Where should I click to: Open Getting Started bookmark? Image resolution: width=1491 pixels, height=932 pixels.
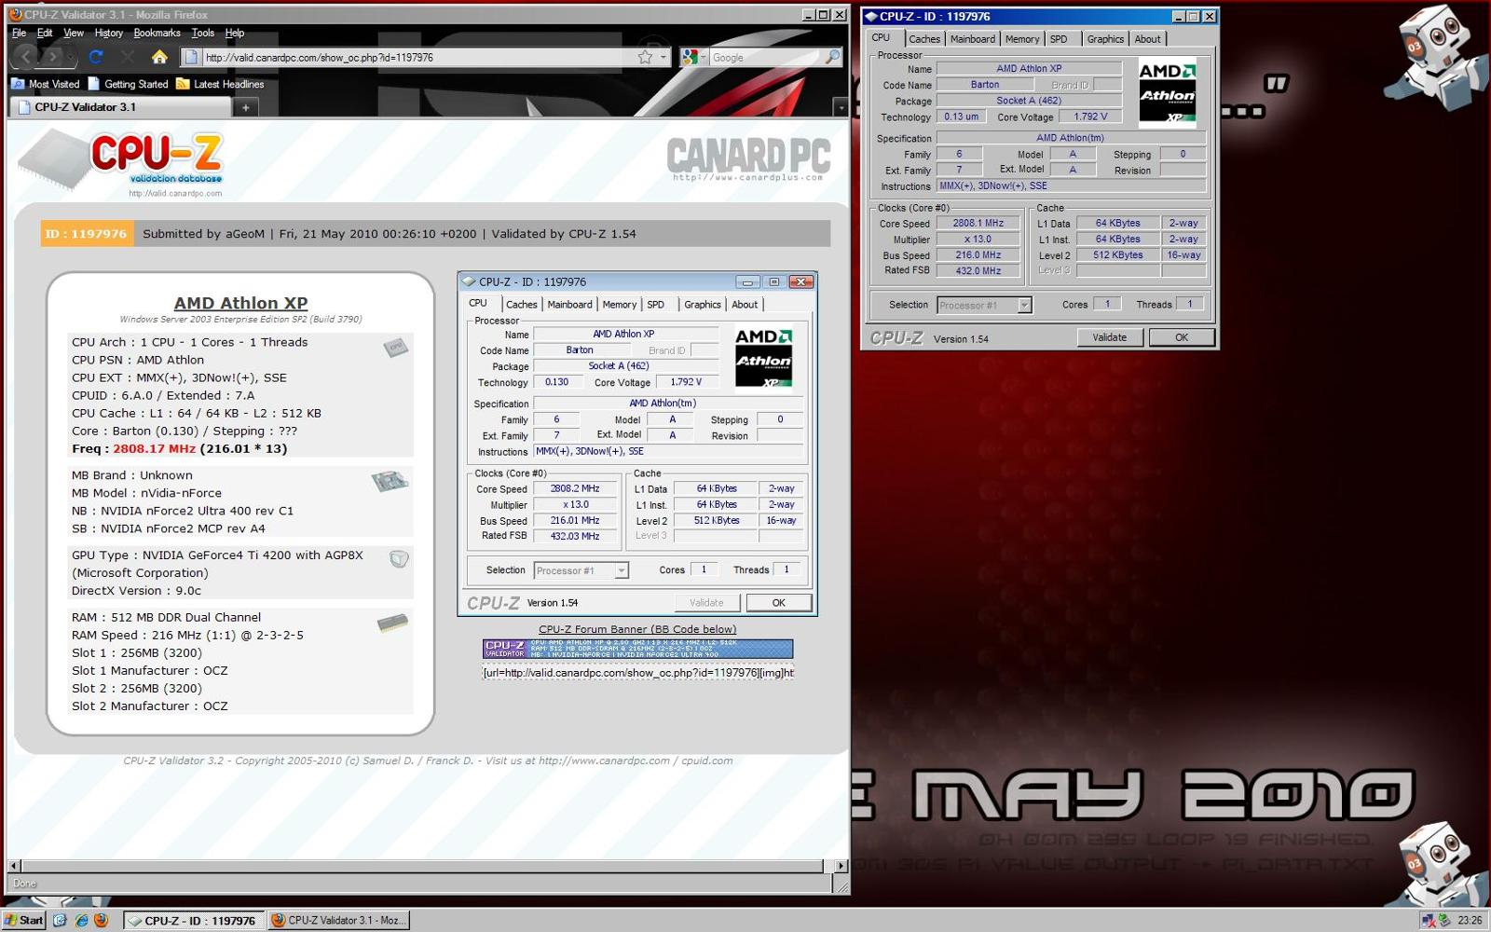[x=128, y=84]
